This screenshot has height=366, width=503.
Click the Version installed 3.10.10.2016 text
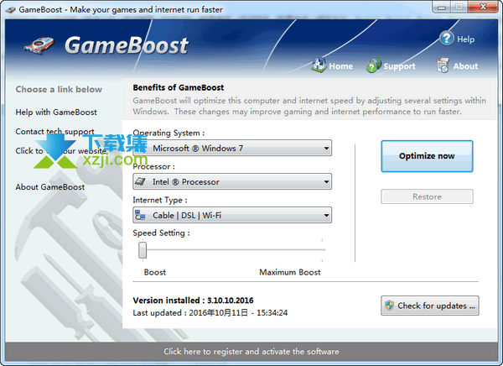[x=193, y=301]
